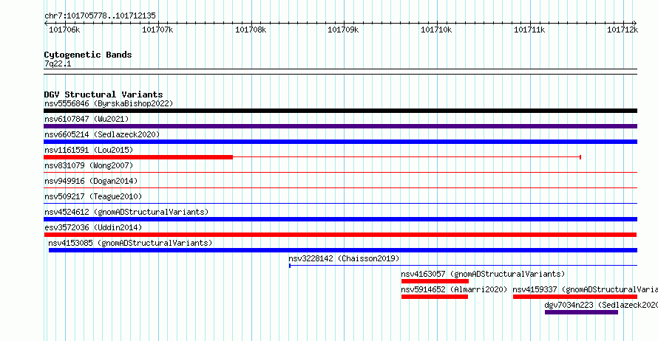Screen dimensions: 658x341
Task: Open the esv3572036 (Uddin2014) variant label
Action: pyautogui.click(x=93, y=227)
